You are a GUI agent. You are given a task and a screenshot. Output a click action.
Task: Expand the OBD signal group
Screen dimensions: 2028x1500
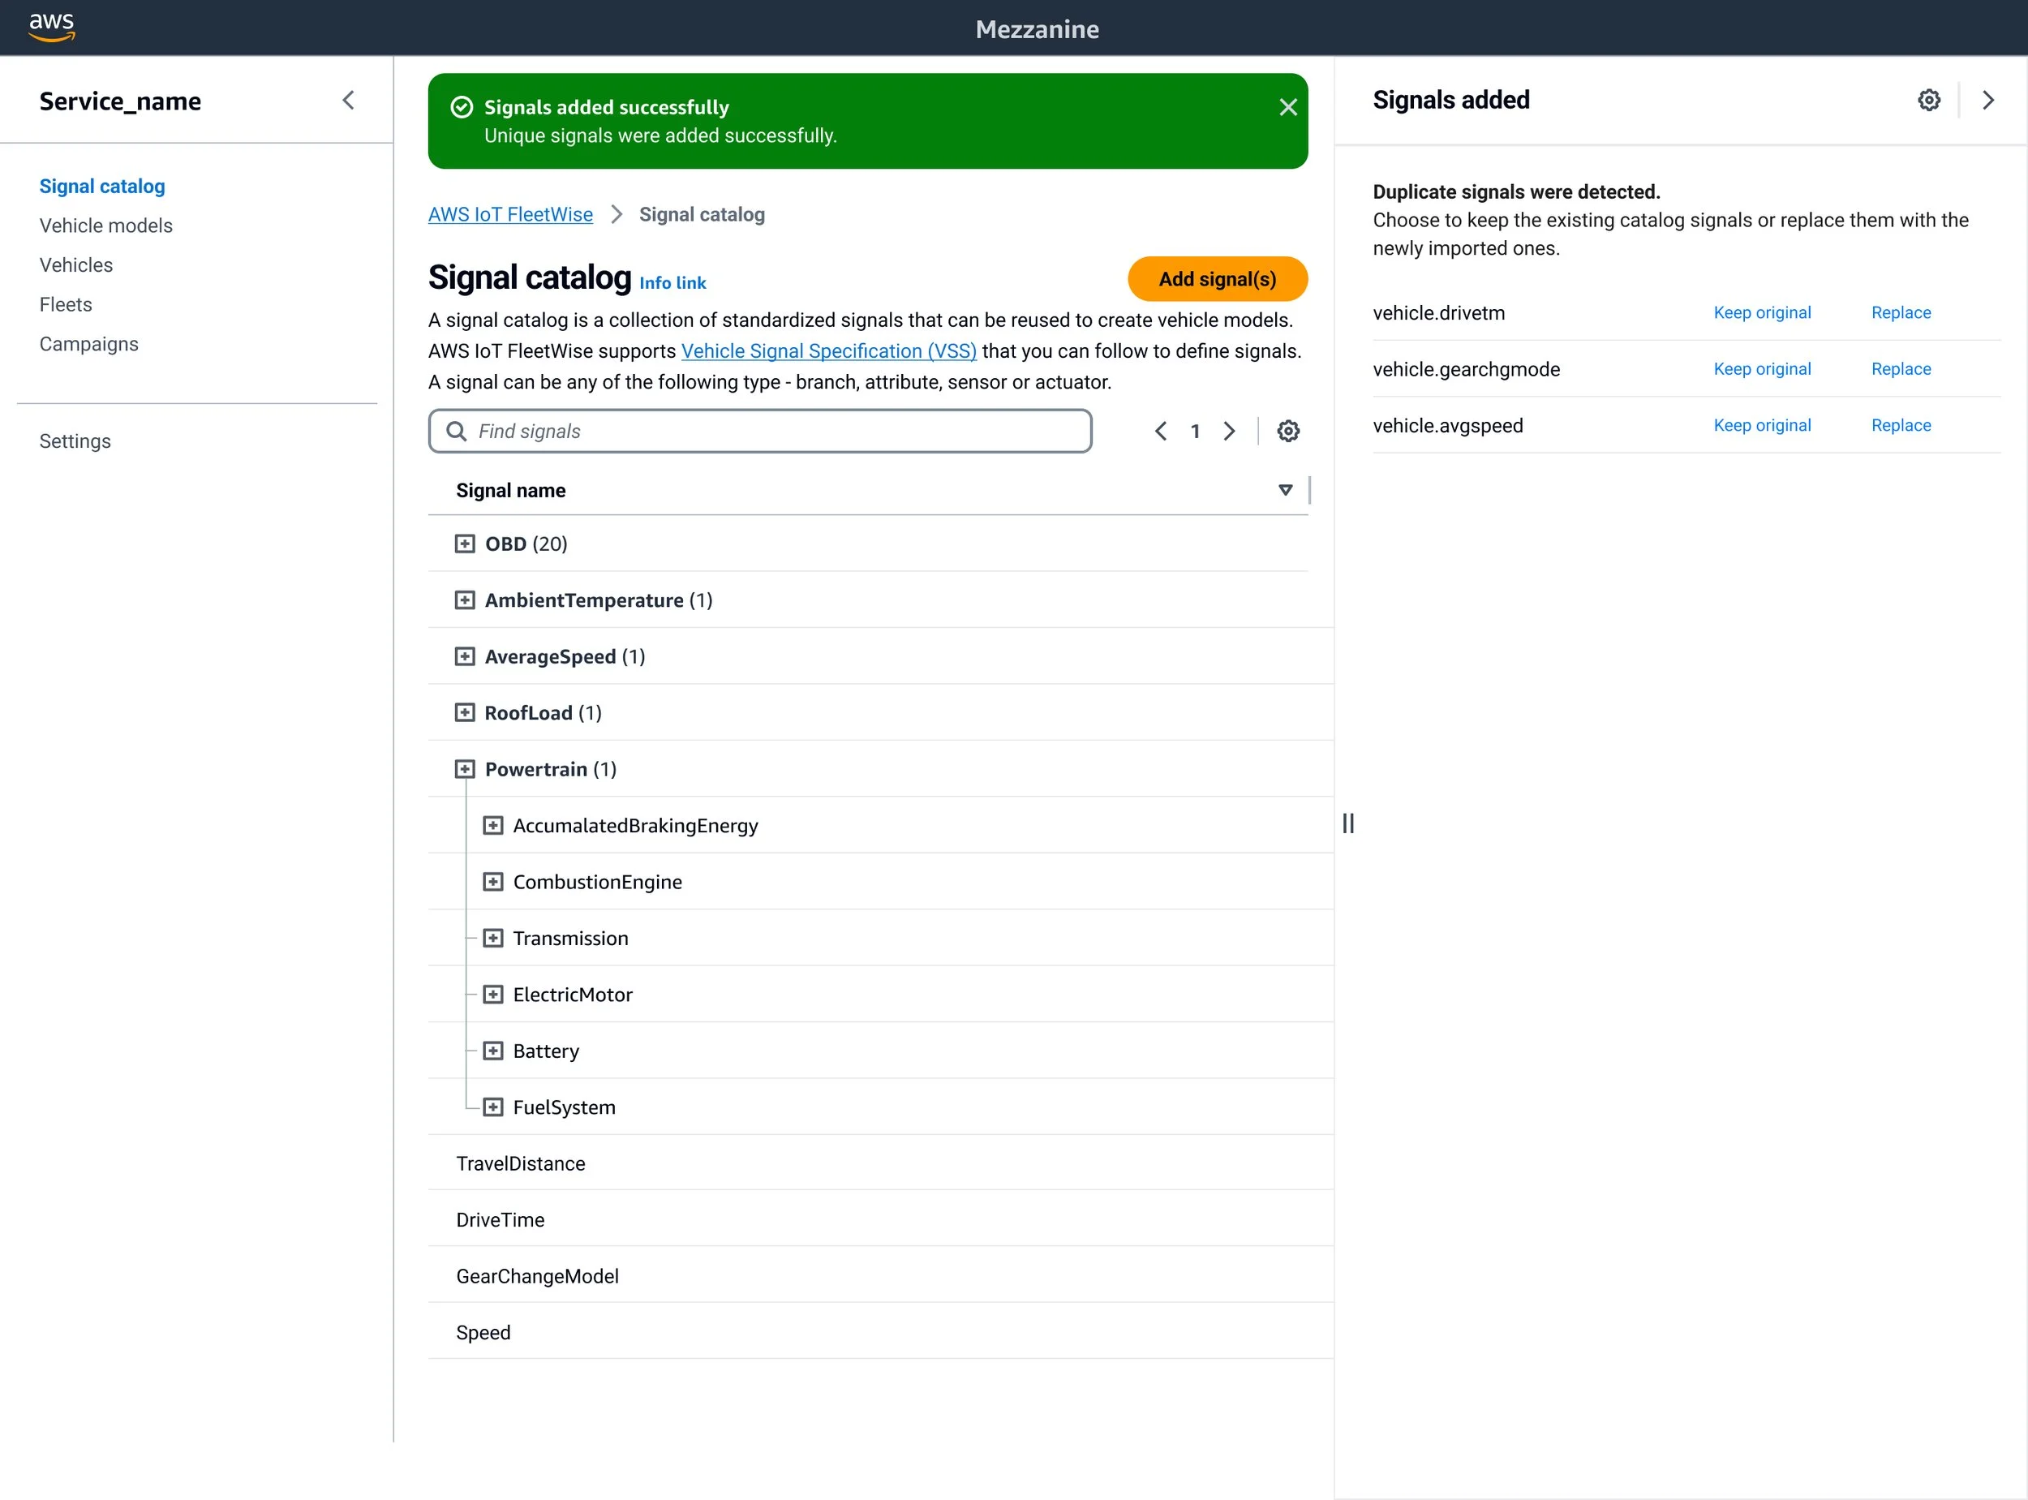[x=465, y=544]
